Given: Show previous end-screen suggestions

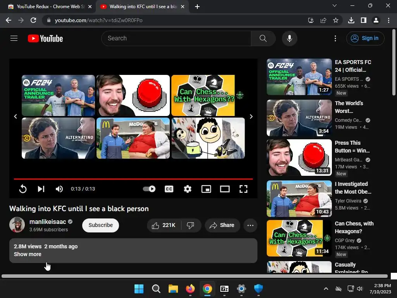Looking at the screenshot, I should (x=16, y=116).
